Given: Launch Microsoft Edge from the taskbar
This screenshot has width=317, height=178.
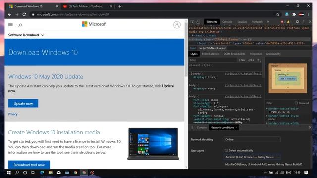Looking at the screenshot, I should click(x=42, y=173).
